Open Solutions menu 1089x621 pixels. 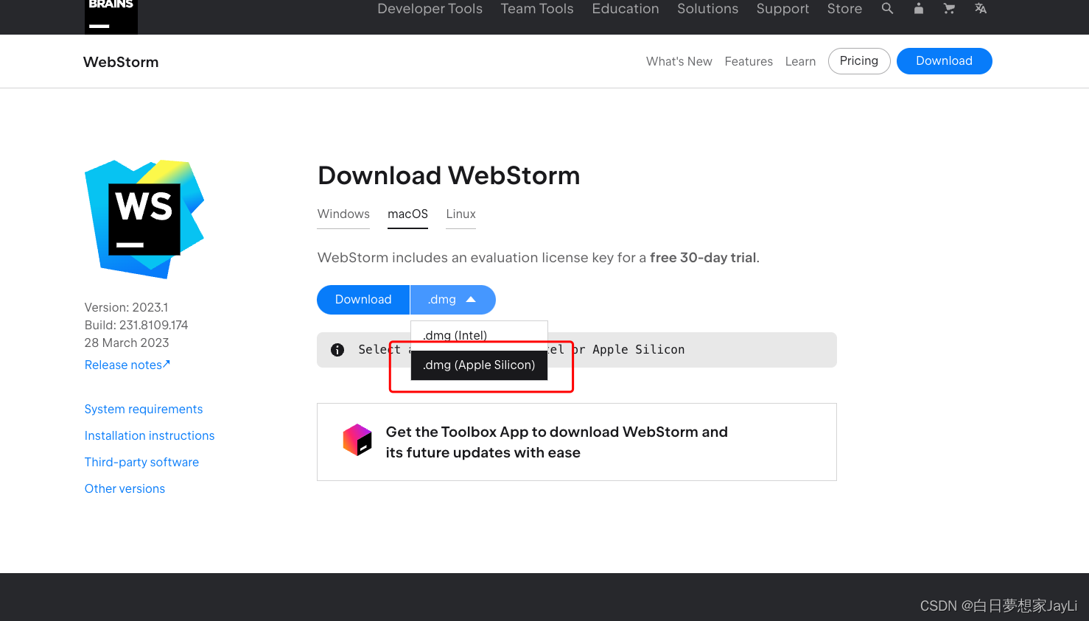coord(707,9)
